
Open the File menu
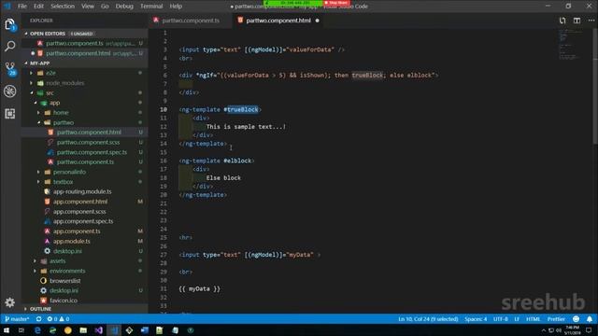pos(22,7)
